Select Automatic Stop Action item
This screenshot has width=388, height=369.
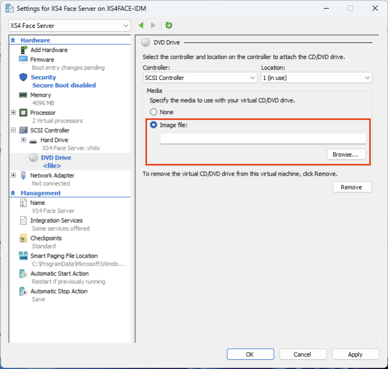(x=59, y=291)
